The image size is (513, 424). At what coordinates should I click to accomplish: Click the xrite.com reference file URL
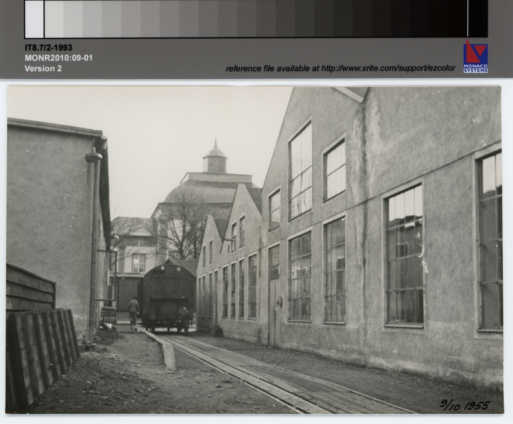(x=388, y=68)
